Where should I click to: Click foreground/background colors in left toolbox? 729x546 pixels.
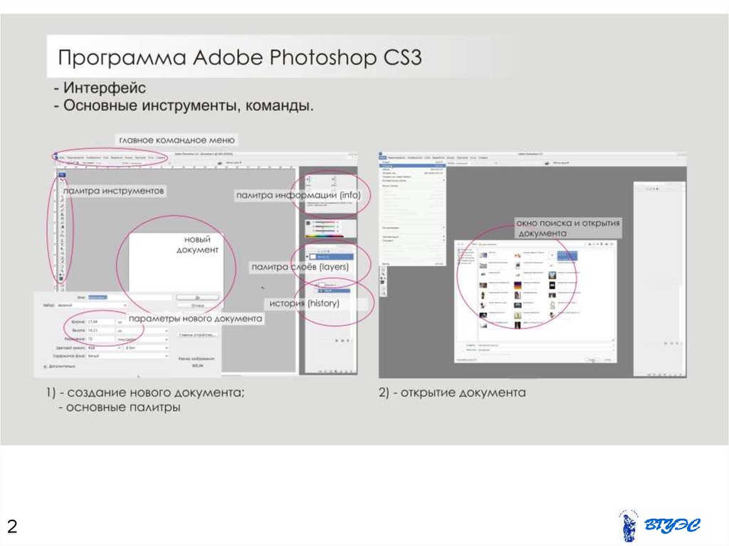tap(61, 278)
